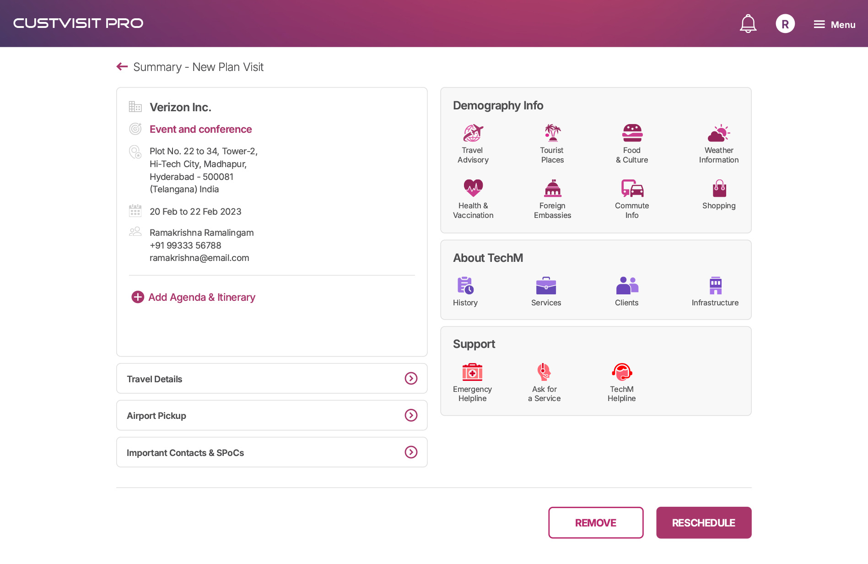868x564 pixels.
Task: Expand the Travel Details section
Action: (411, 379)
